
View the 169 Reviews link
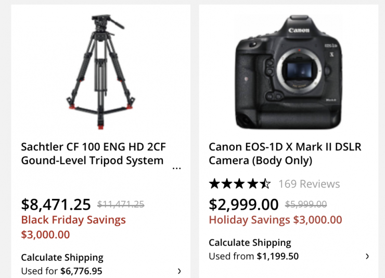pos(309,184)
